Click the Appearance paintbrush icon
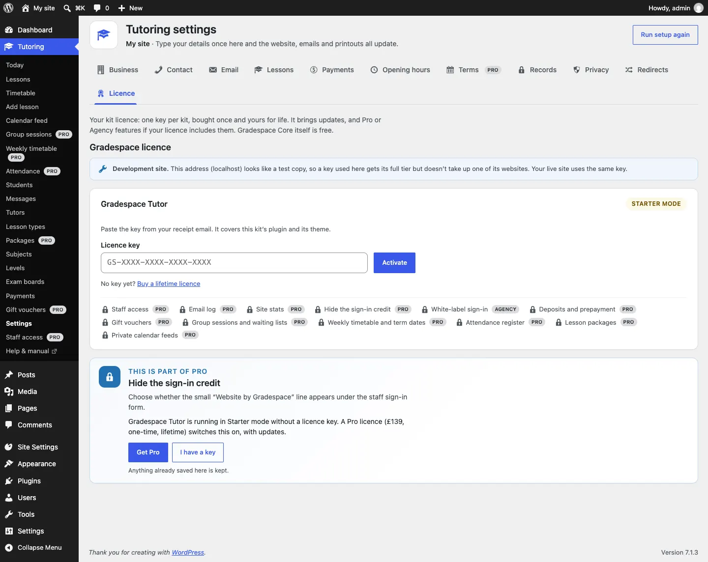The image size is (708, 562). 9,464
